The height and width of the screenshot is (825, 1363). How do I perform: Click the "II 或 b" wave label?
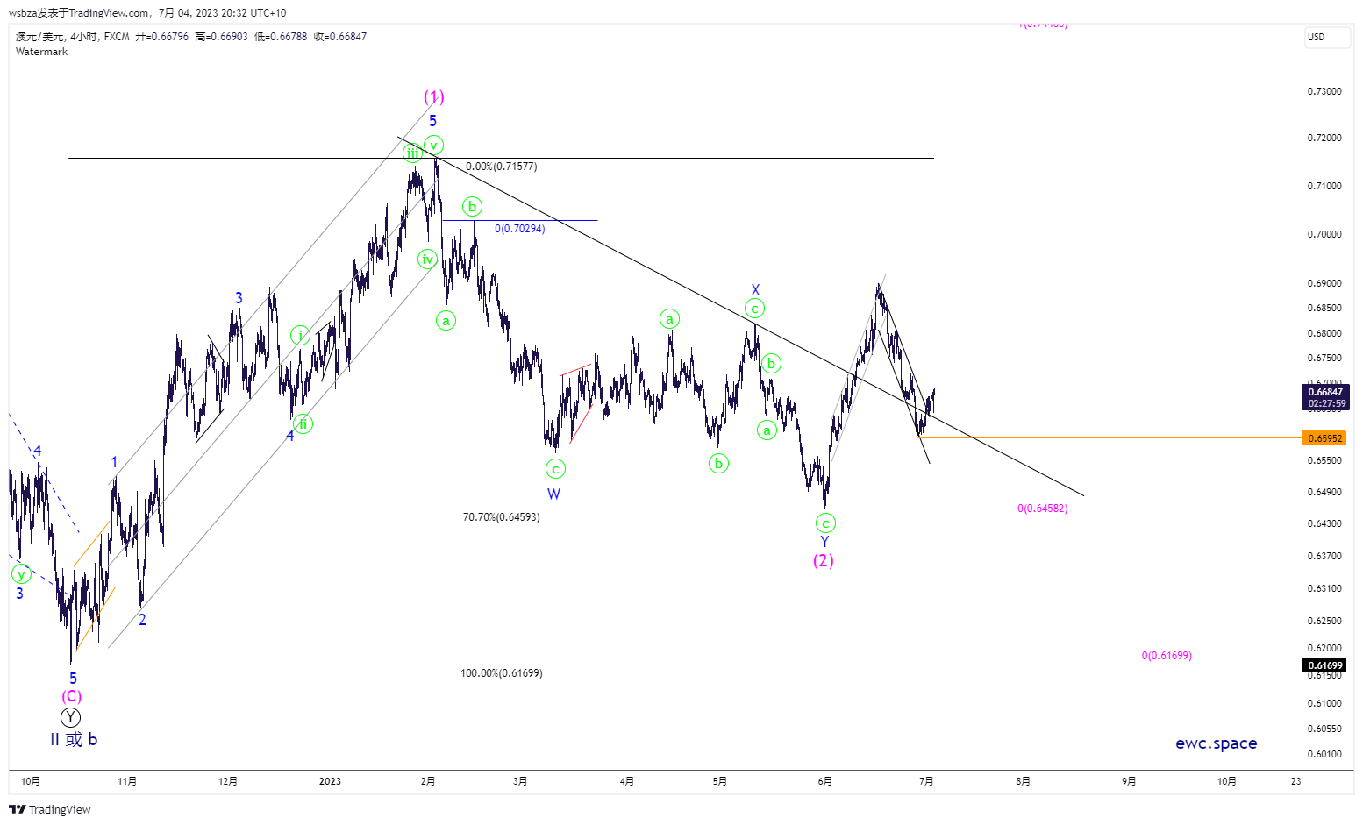(74, 740)
